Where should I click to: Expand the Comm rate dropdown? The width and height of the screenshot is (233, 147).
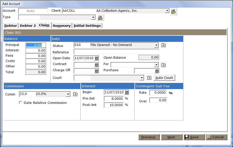pyautogui.click(x=68, y=94)
